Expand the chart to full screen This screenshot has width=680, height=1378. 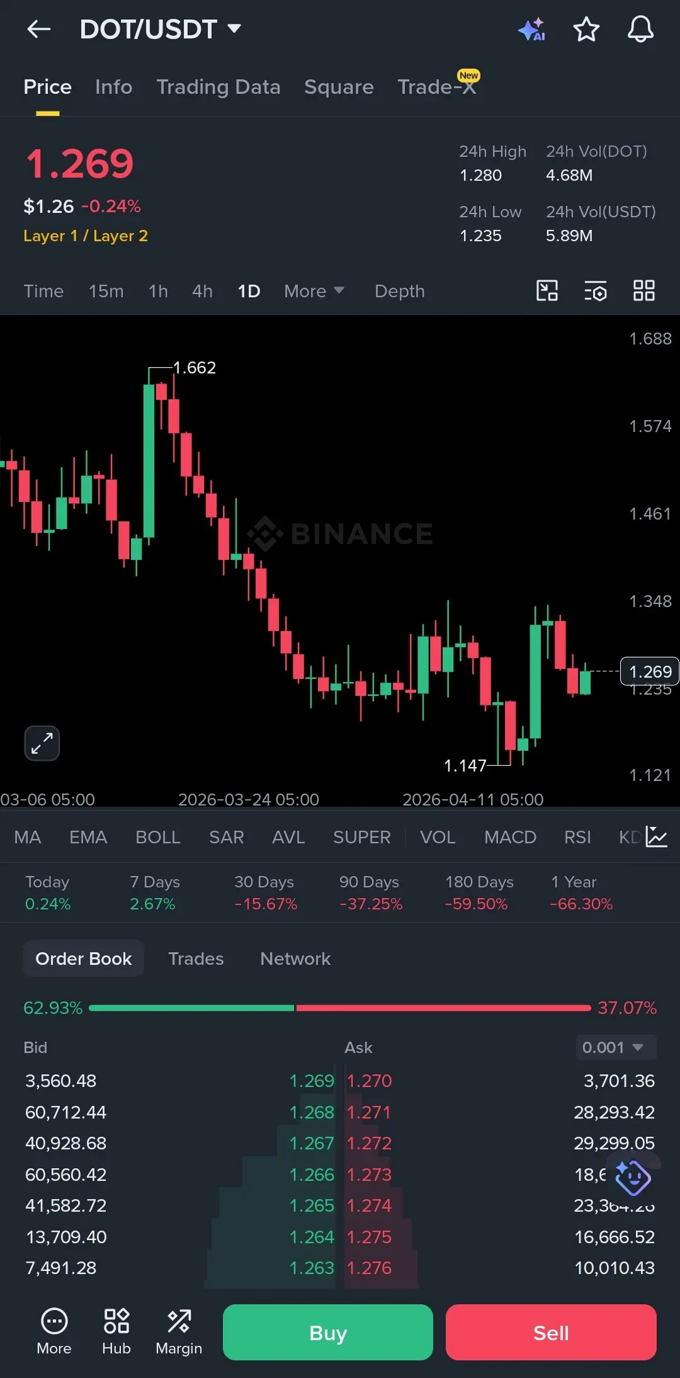tap(42, 743)
